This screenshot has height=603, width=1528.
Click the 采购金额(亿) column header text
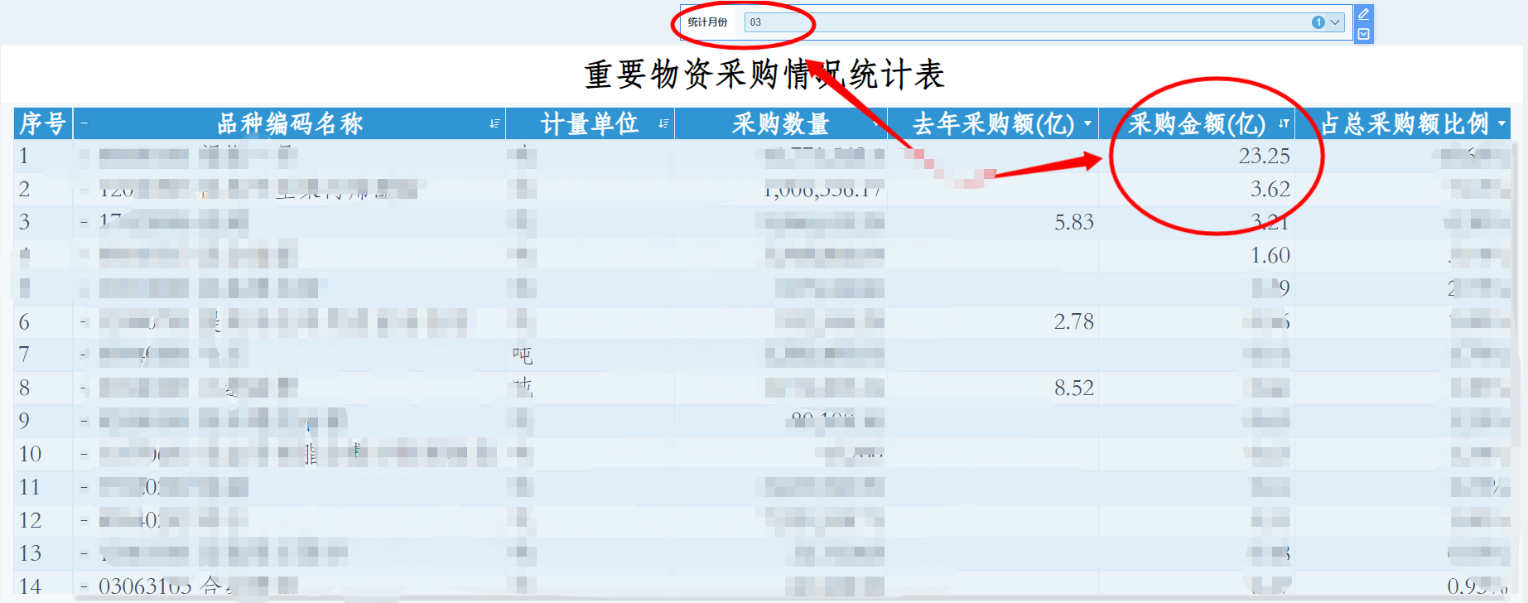[1197, 123]
